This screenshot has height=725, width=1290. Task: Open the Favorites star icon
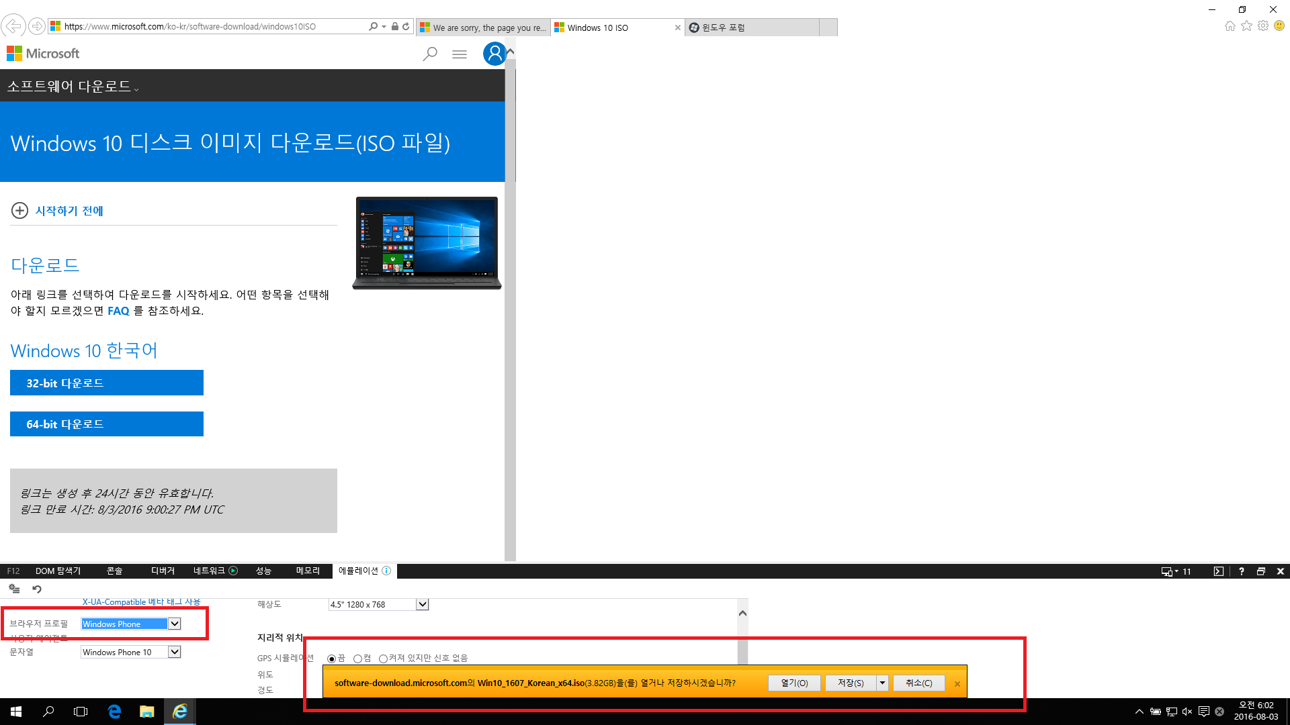click(1246, 26)
